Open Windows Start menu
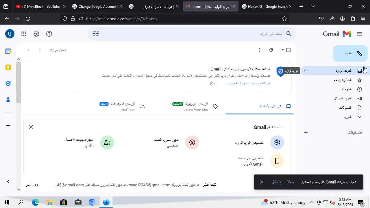370x208 pixels. (x=7, y=202)
